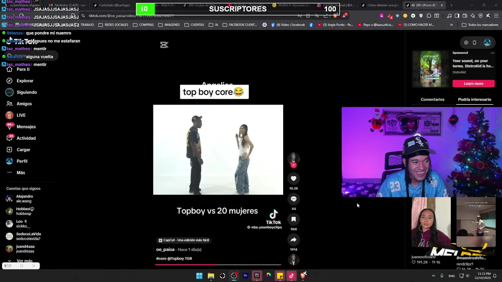
Task: Open CapCut easier editing tag
Action: coord(184,240)
